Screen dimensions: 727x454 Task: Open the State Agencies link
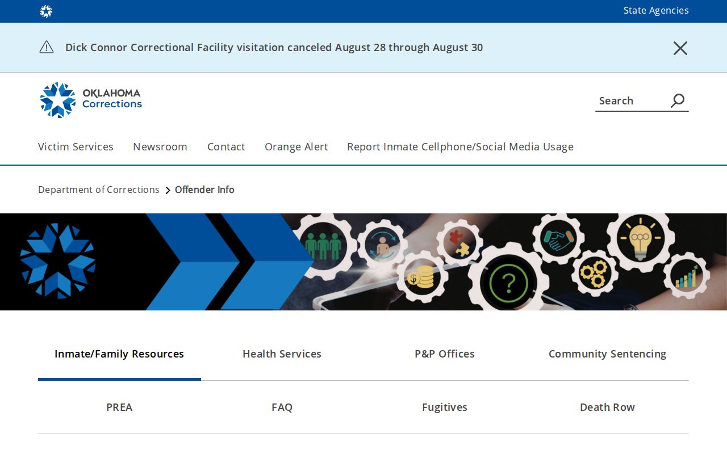[656, 10]
